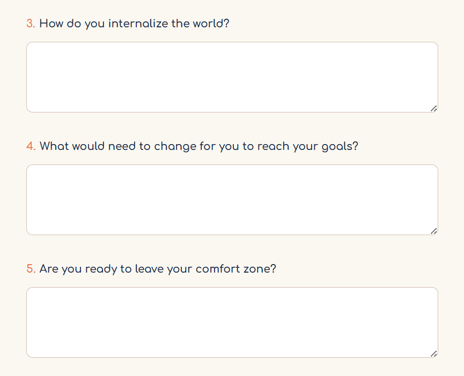Click the orange number 4 label

pyautogui.click(x=31, y=146)
